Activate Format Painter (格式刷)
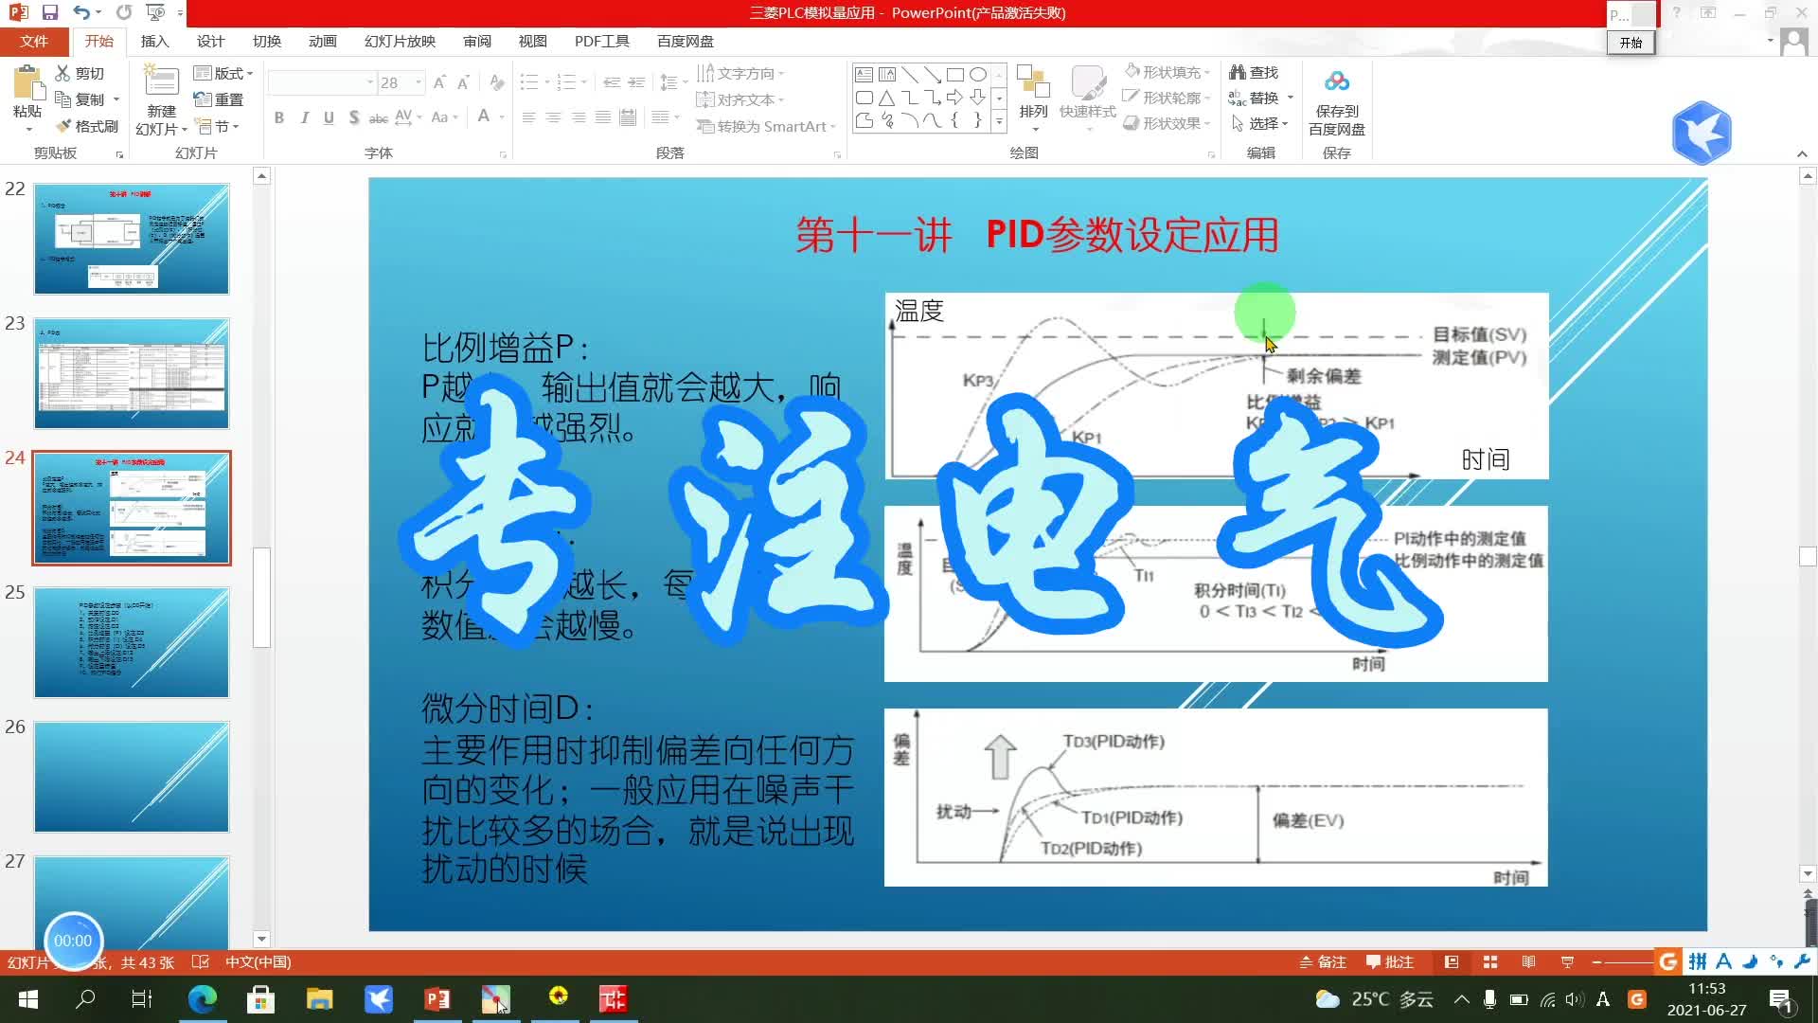 [86, 126]
